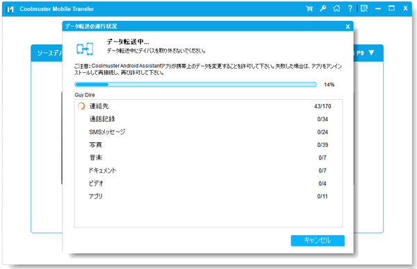Select the SMSメッセージ row

pos(208,132)
